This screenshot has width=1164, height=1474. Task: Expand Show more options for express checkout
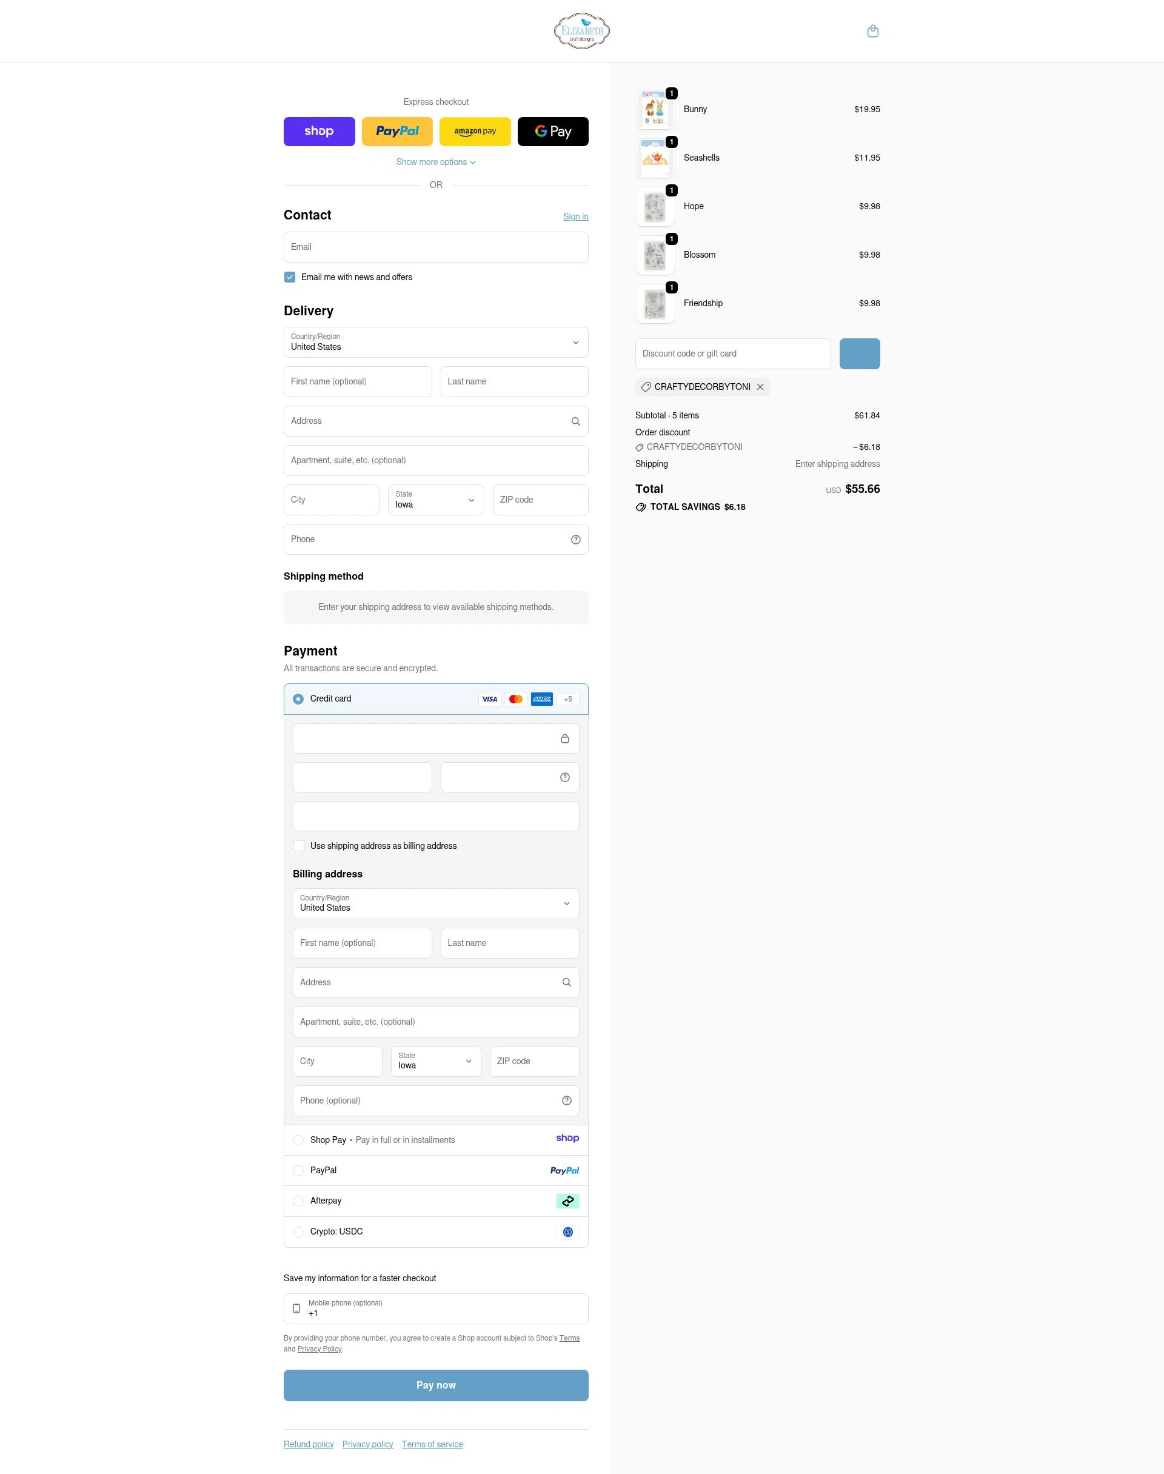click(435, 162)
